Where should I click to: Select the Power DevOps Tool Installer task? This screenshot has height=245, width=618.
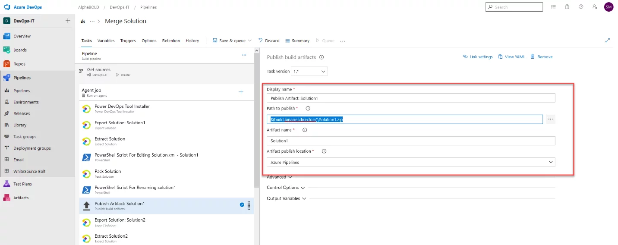point(167,109)
